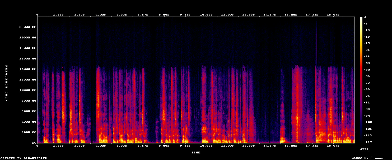Image resolution: width=392 pixels, height=160 pixels.
Task: Click the 18000.00 frequency axis label
Action: (28, 48)
